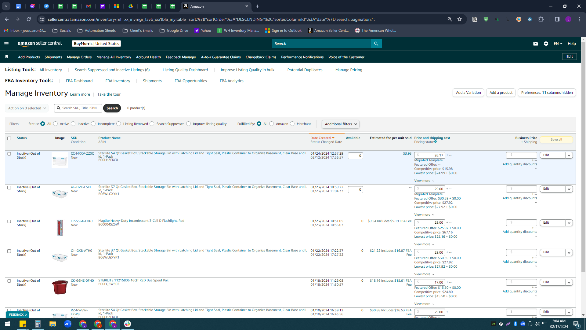Open the Windows notification center icon
The image size is (586, 330).
pos(576,324)
